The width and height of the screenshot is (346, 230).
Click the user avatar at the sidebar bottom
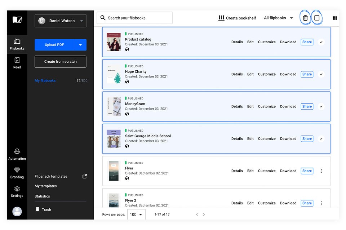(17, 212)
